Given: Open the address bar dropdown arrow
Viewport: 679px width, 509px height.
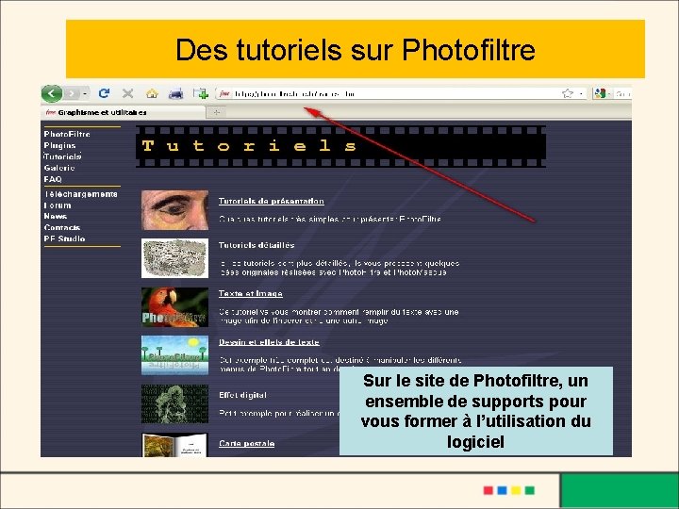Looking at the screenshot, I should 581,93.
